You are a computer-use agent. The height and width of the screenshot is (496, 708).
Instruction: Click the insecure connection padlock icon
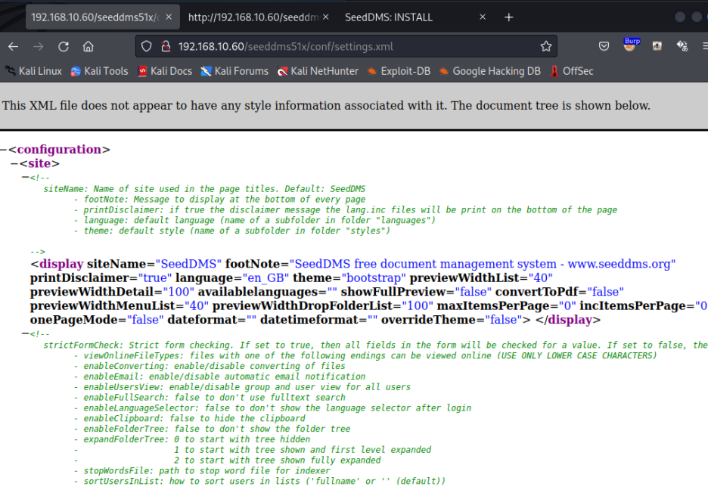166,46
